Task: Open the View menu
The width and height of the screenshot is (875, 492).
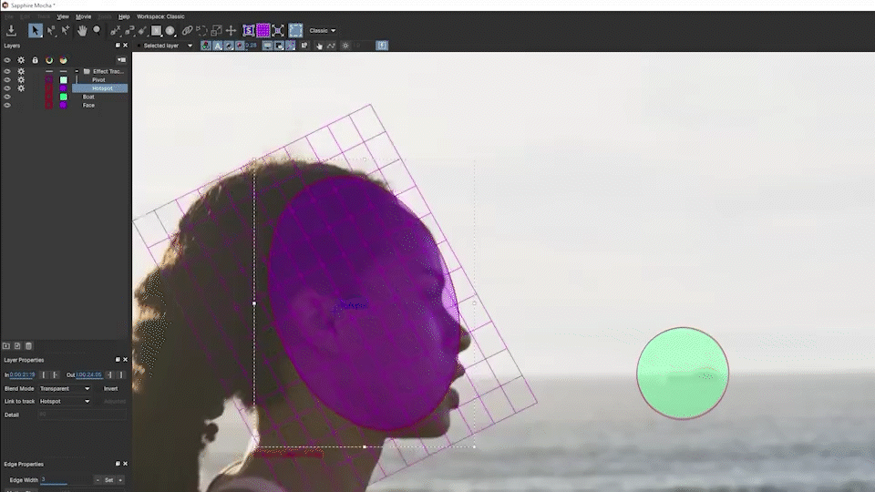Action: [x=63, y=16]
